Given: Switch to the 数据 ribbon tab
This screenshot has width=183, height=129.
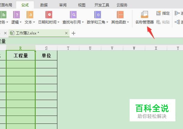Looking at the screenshot, I should pos(44,5).
